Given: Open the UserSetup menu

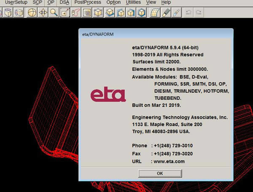Looking at the screenshot, I should point(16,3).
